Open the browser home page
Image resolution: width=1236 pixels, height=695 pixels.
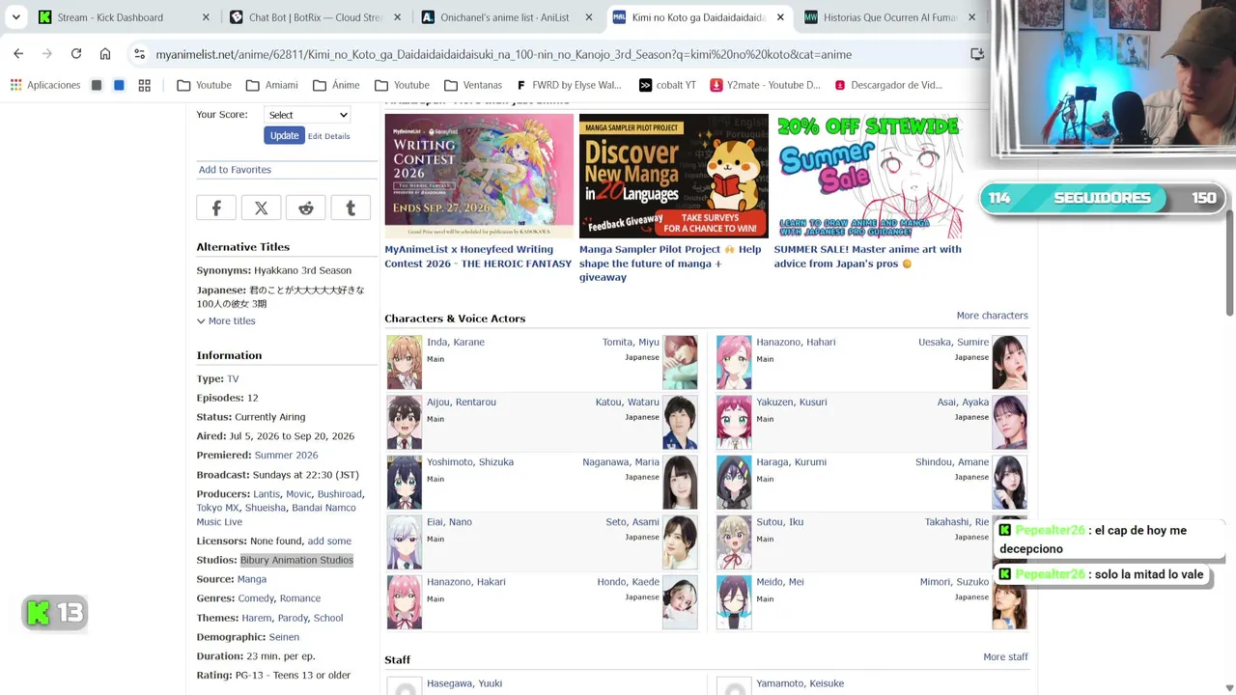(105, 54)
